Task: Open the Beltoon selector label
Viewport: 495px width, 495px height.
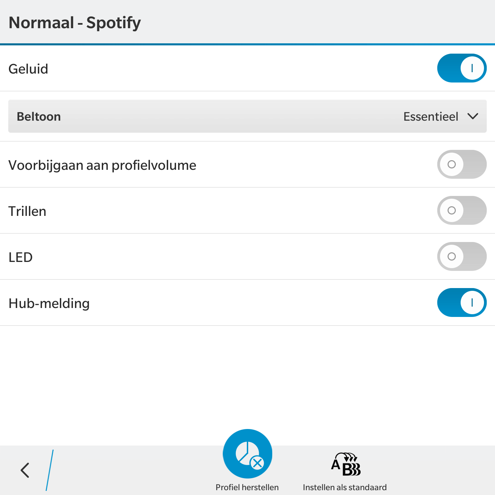Action: tap(39, 117)
